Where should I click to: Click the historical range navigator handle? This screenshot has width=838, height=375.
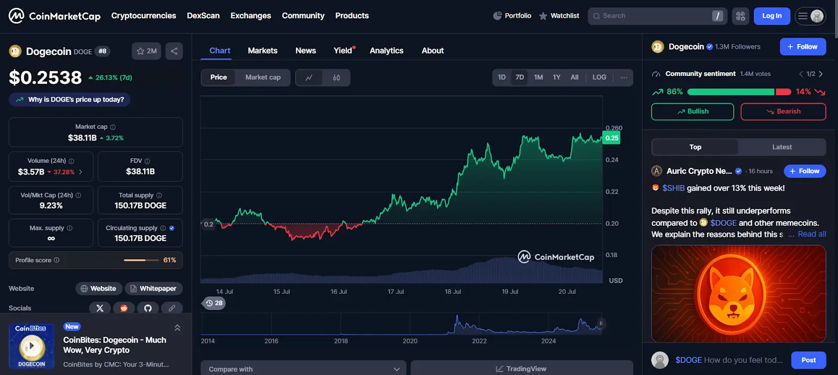[601, 324]
